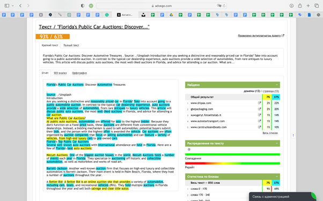
Task: Open a new tab with the plus icon
Action: (308, 6)
